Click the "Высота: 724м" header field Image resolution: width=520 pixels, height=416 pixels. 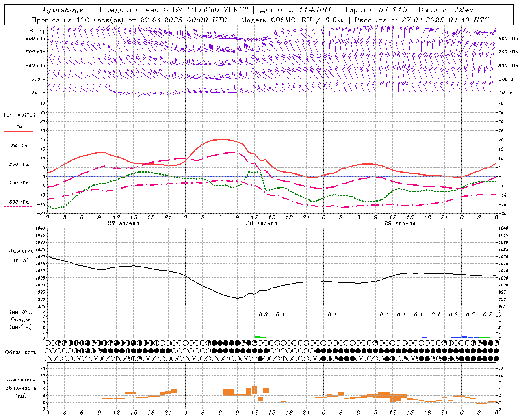[x=446, y=10]
